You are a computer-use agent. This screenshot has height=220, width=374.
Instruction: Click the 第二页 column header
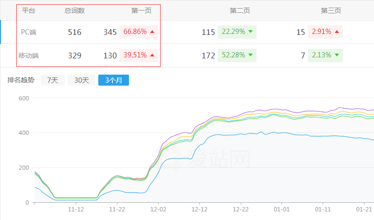point(240,10)
